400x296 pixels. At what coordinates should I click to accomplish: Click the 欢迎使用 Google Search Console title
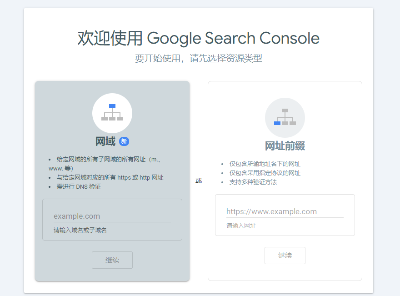pos(199,38)
